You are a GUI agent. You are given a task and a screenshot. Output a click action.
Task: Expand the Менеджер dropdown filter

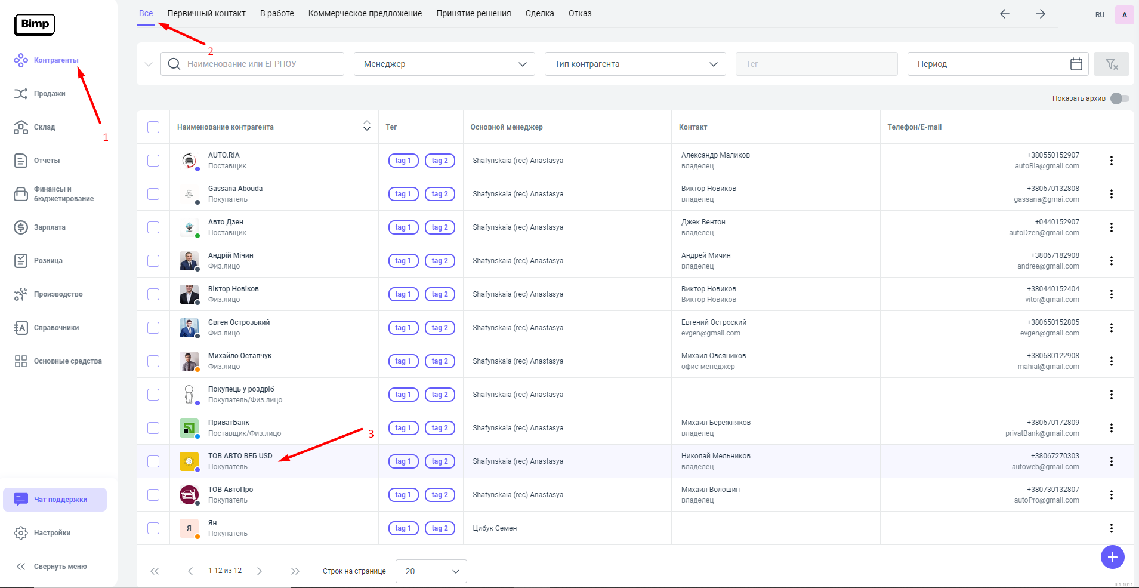tap(444, 64)
